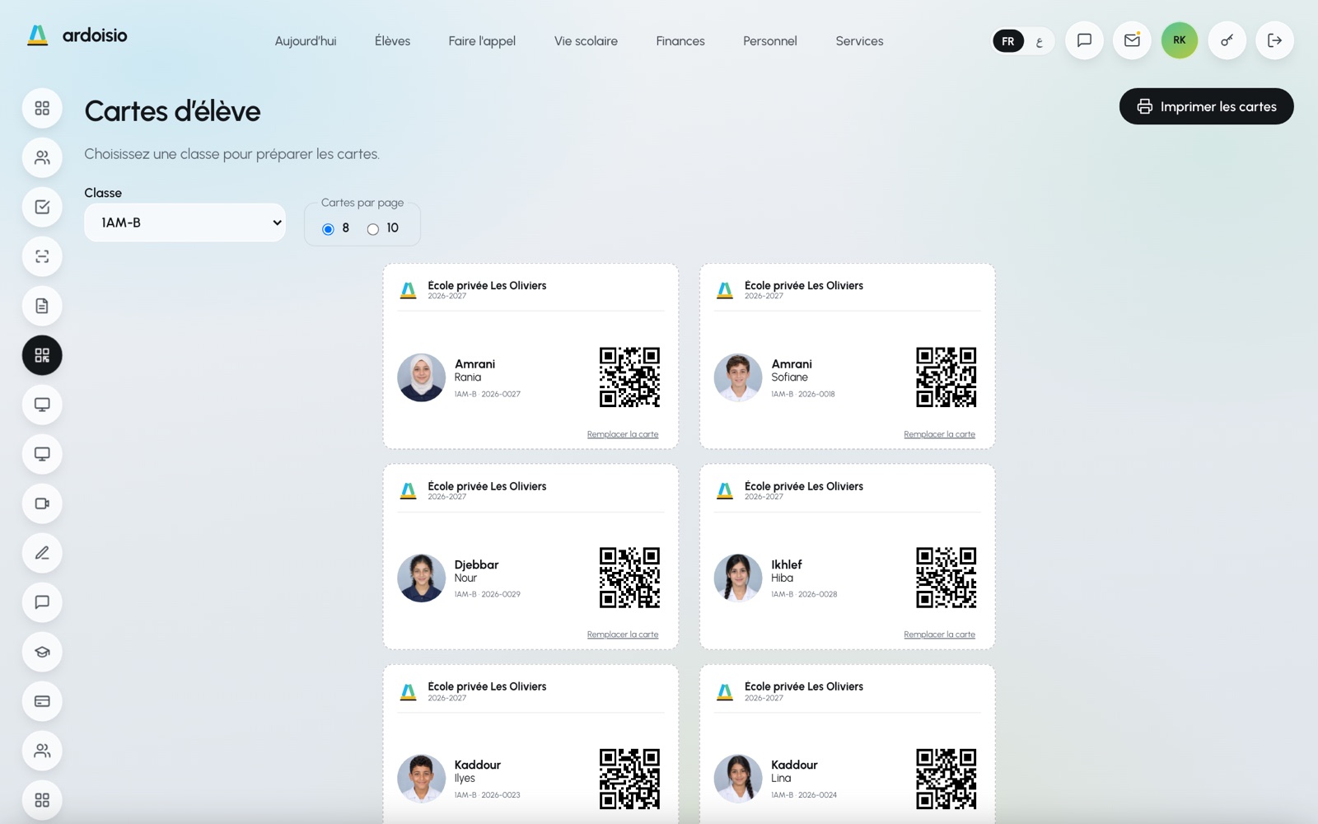Click Imprimer les cartes button
Image resolution: width=1318 pixels, height=824 pixels.
coord(1206,106)
